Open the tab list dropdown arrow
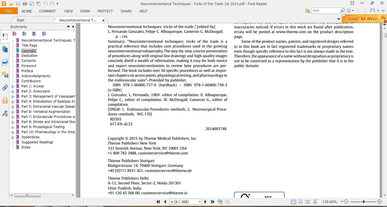Image resolution: width=387 pixels, height=207 pixels. click(x=339, y=19)
